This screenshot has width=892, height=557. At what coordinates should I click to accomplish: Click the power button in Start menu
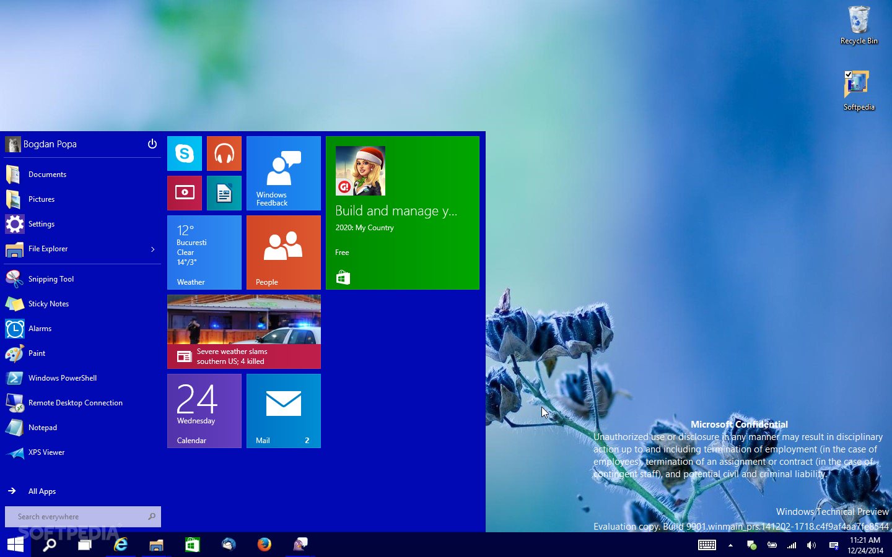click(x=152, y=144)
